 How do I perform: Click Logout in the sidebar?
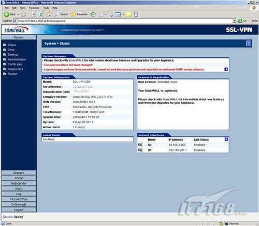click(x=19, y=209)
